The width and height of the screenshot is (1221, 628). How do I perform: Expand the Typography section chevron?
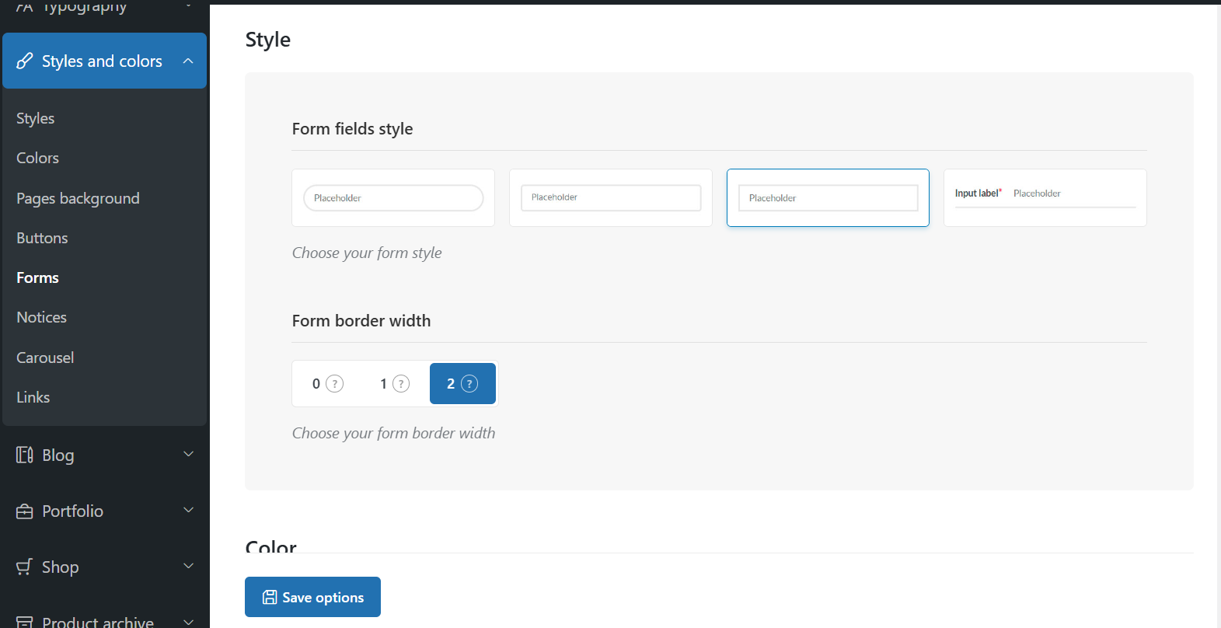tap(188, 5)
